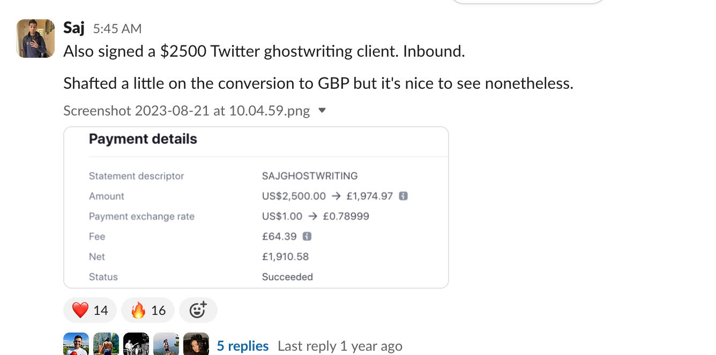The width and height of the screenshot is (716, 355).
Task: Open the Payment details image preview
Action: click(x=256, y=207)
